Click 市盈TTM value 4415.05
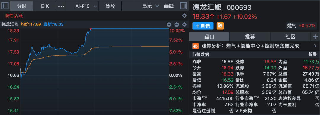The height and width of the screenshot is (115, 320). pyautogui.click(x=225, y=98)
